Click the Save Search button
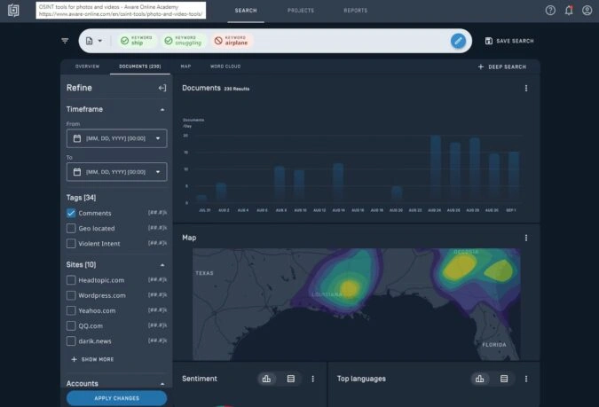 pos(509,41)
